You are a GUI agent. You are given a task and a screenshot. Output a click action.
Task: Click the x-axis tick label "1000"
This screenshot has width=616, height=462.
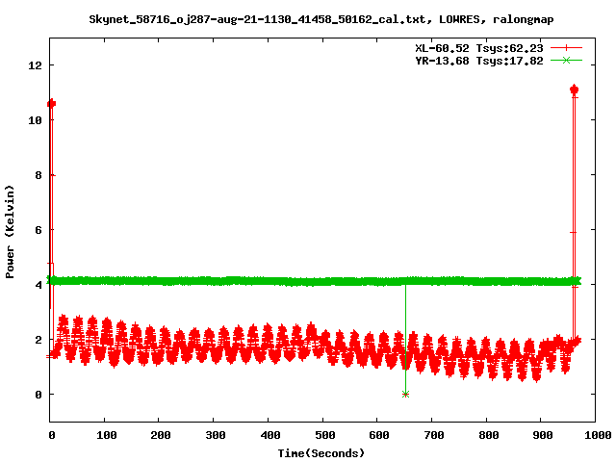(x=598, y=435)
